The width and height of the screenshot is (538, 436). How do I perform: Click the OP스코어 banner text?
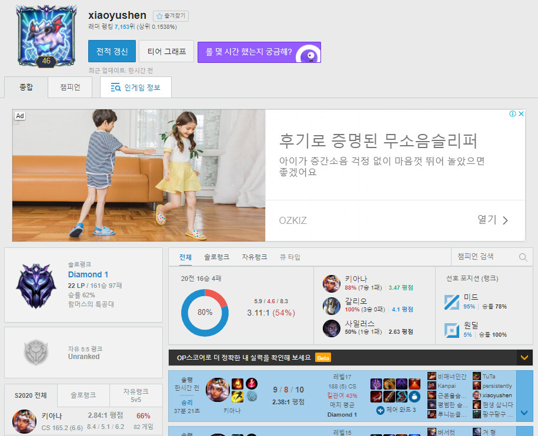pos(243,358)
